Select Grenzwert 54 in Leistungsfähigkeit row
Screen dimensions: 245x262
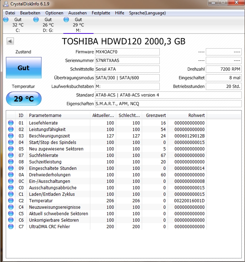[163, 129]
